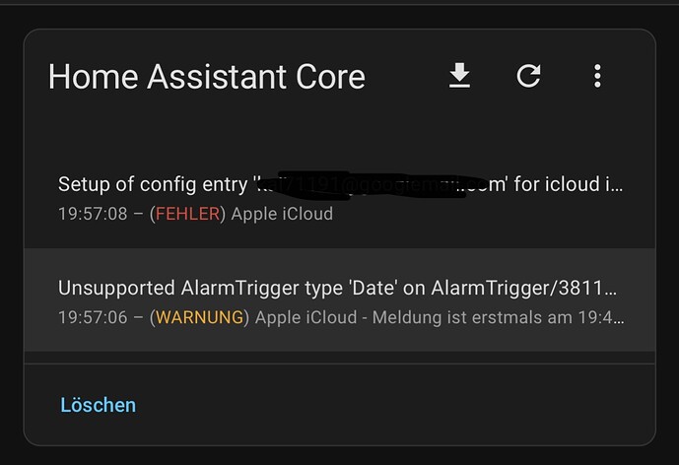Open the three-dot overflow menu

[597, 76]
